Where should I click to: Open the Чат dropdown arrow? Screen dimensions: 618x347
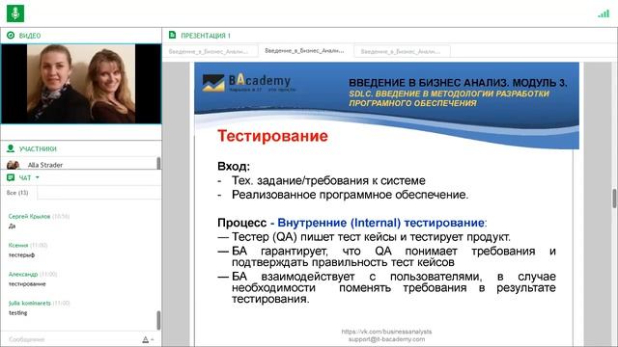[x=38, y=177]
